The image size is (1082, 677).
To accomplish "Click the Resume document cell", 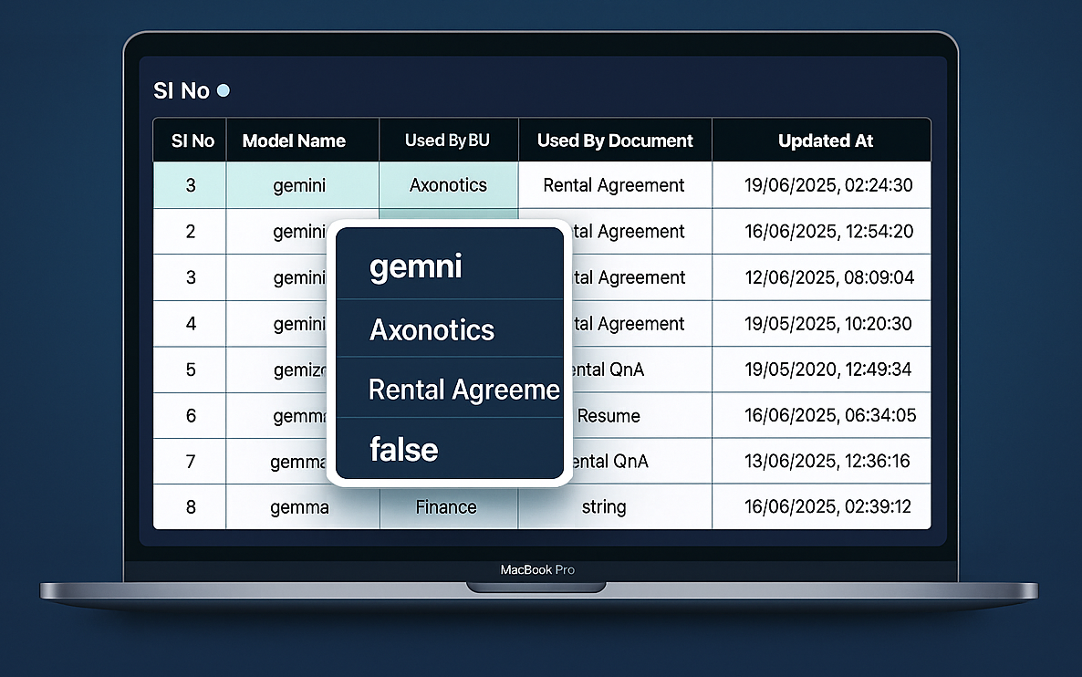I will click(x=609, y=416).
